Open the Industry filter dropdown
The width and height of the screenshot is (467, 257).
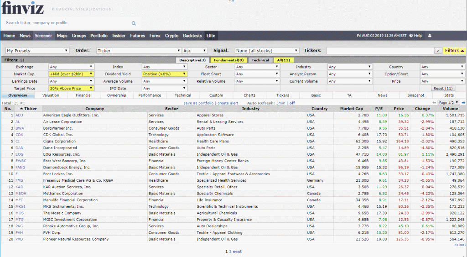pyautogui.click(x=350, y=67)
